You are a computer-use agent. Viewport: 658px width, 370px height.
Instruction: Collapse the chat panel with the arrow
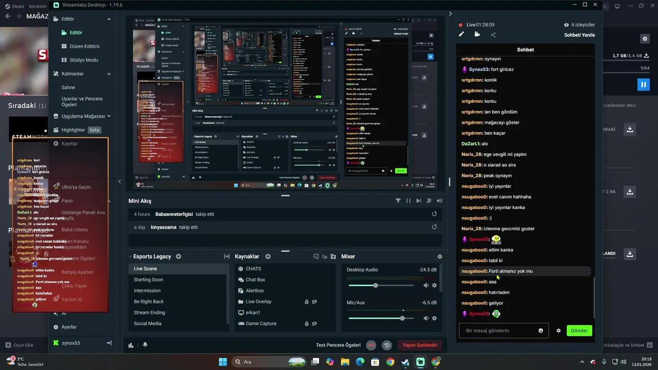pos(450,14)
